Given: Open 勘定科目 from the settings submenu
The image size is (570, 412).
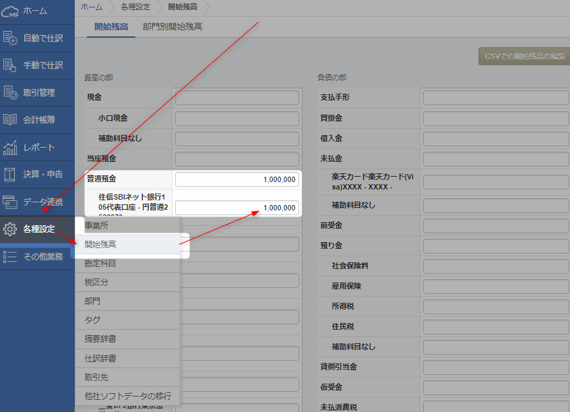Looking at the screenshot, I should [100, 264].
